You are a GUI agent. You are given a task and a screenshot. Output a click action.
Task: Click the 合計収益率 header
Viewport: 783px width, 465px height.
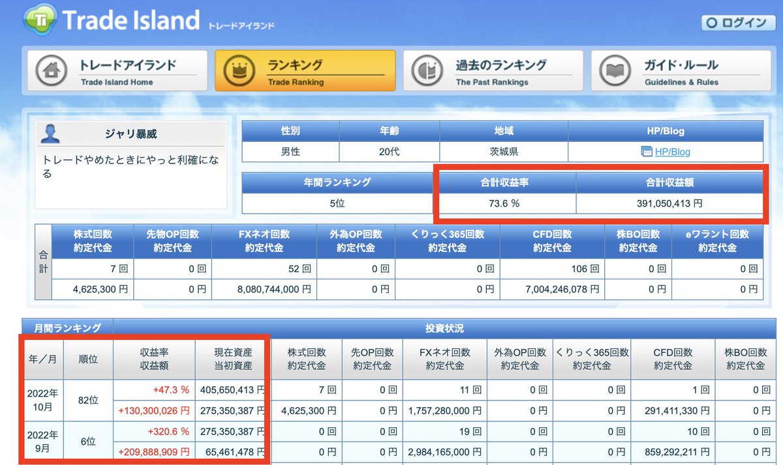pos(506,183)
